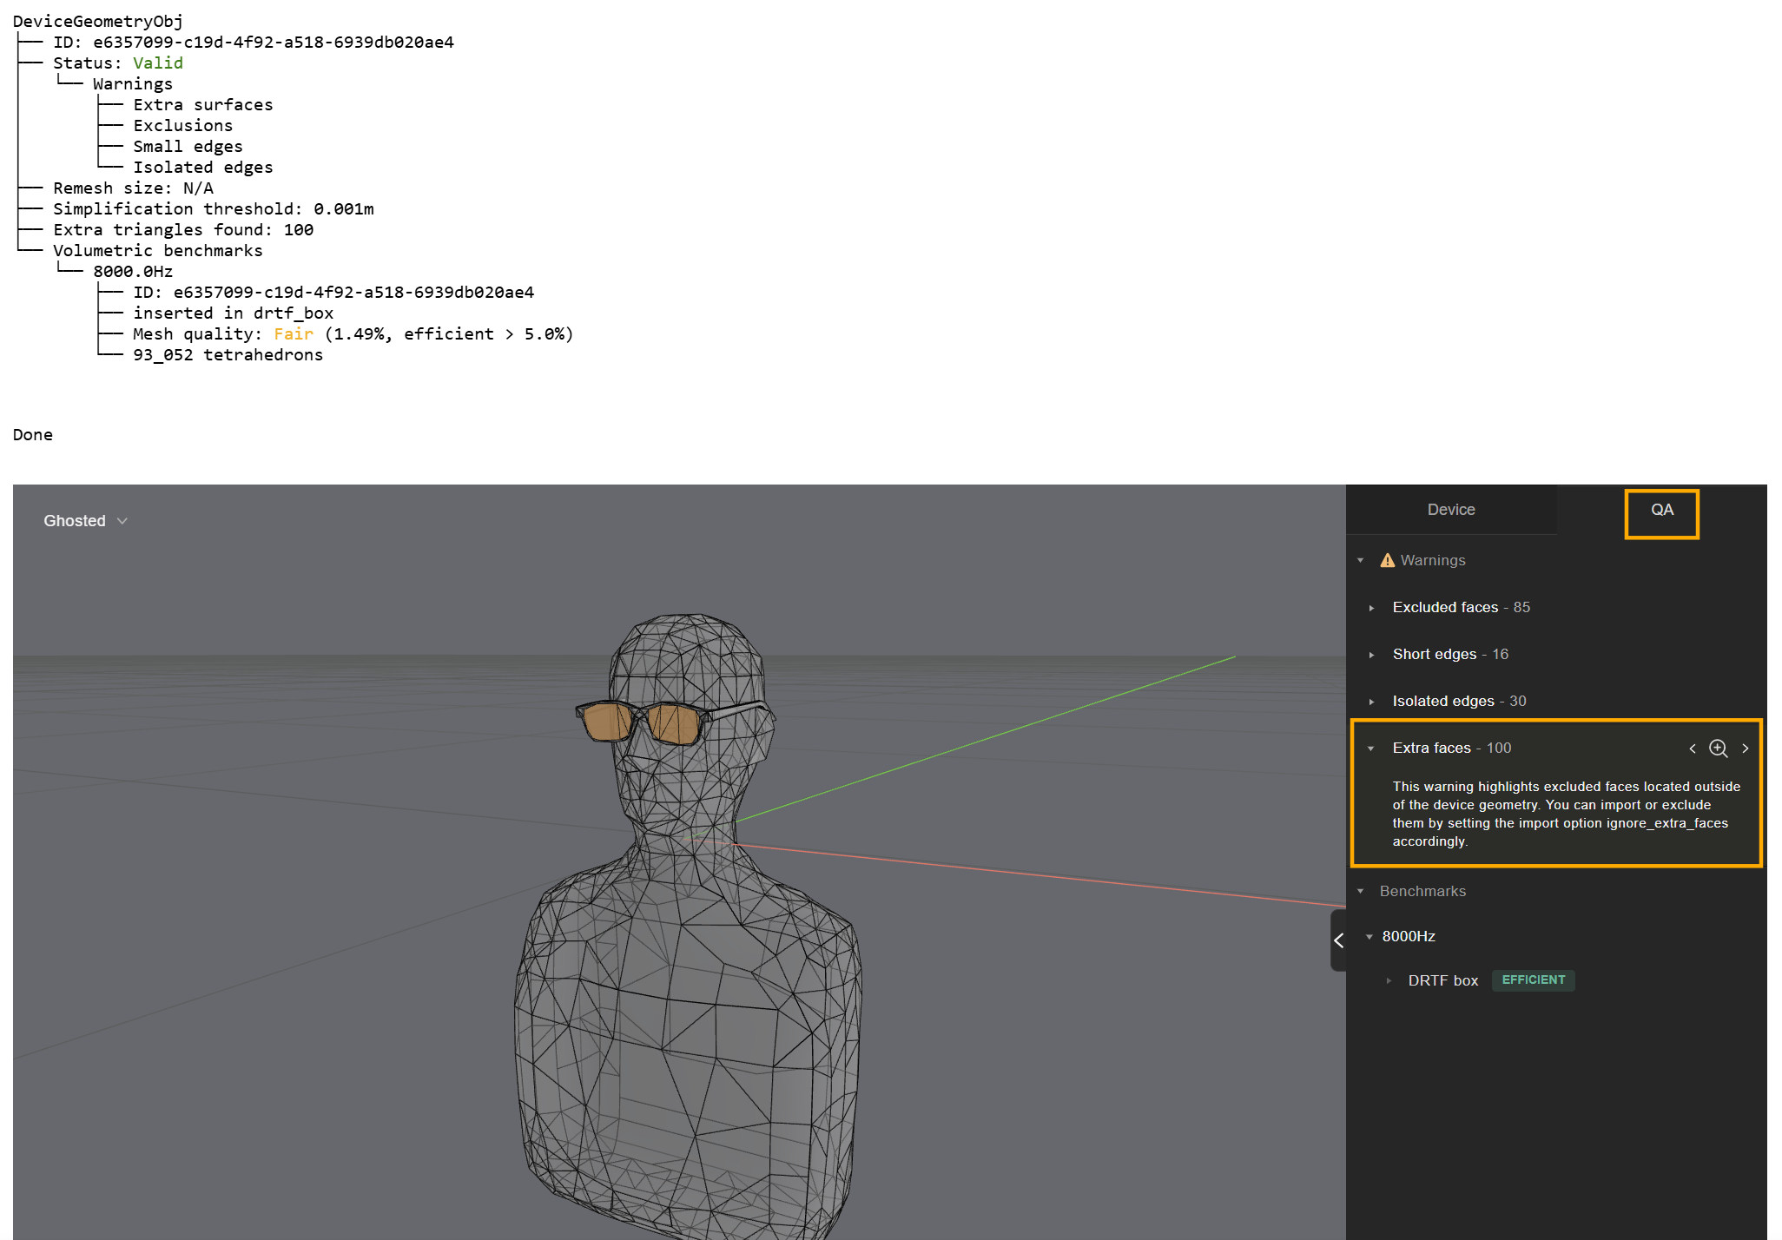Collapse the Extra faces warning
Screen dimensions: 1782x1240
click(x=1371, y=749)
